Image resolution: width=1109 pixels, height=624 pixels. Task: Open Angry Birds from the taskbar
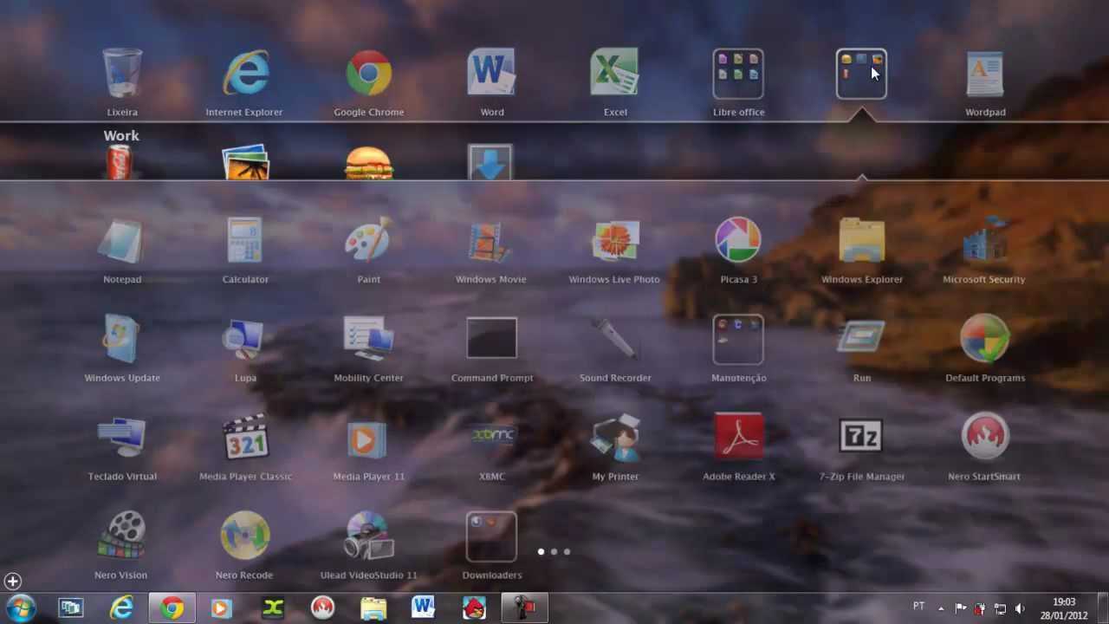pos(473,608)
